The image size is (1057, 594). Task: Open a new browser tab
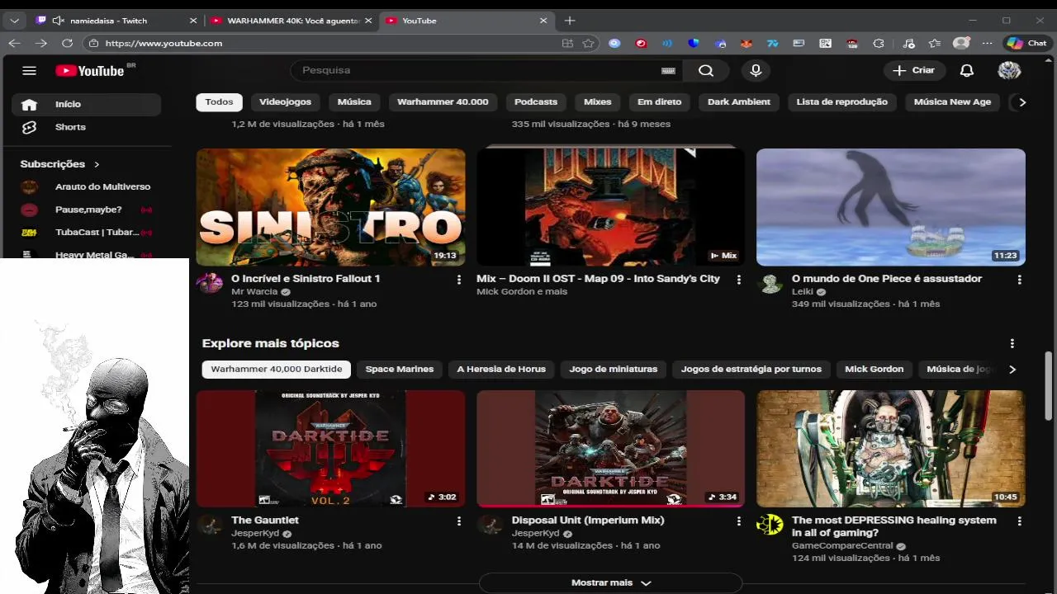click(x=570, y=21)
